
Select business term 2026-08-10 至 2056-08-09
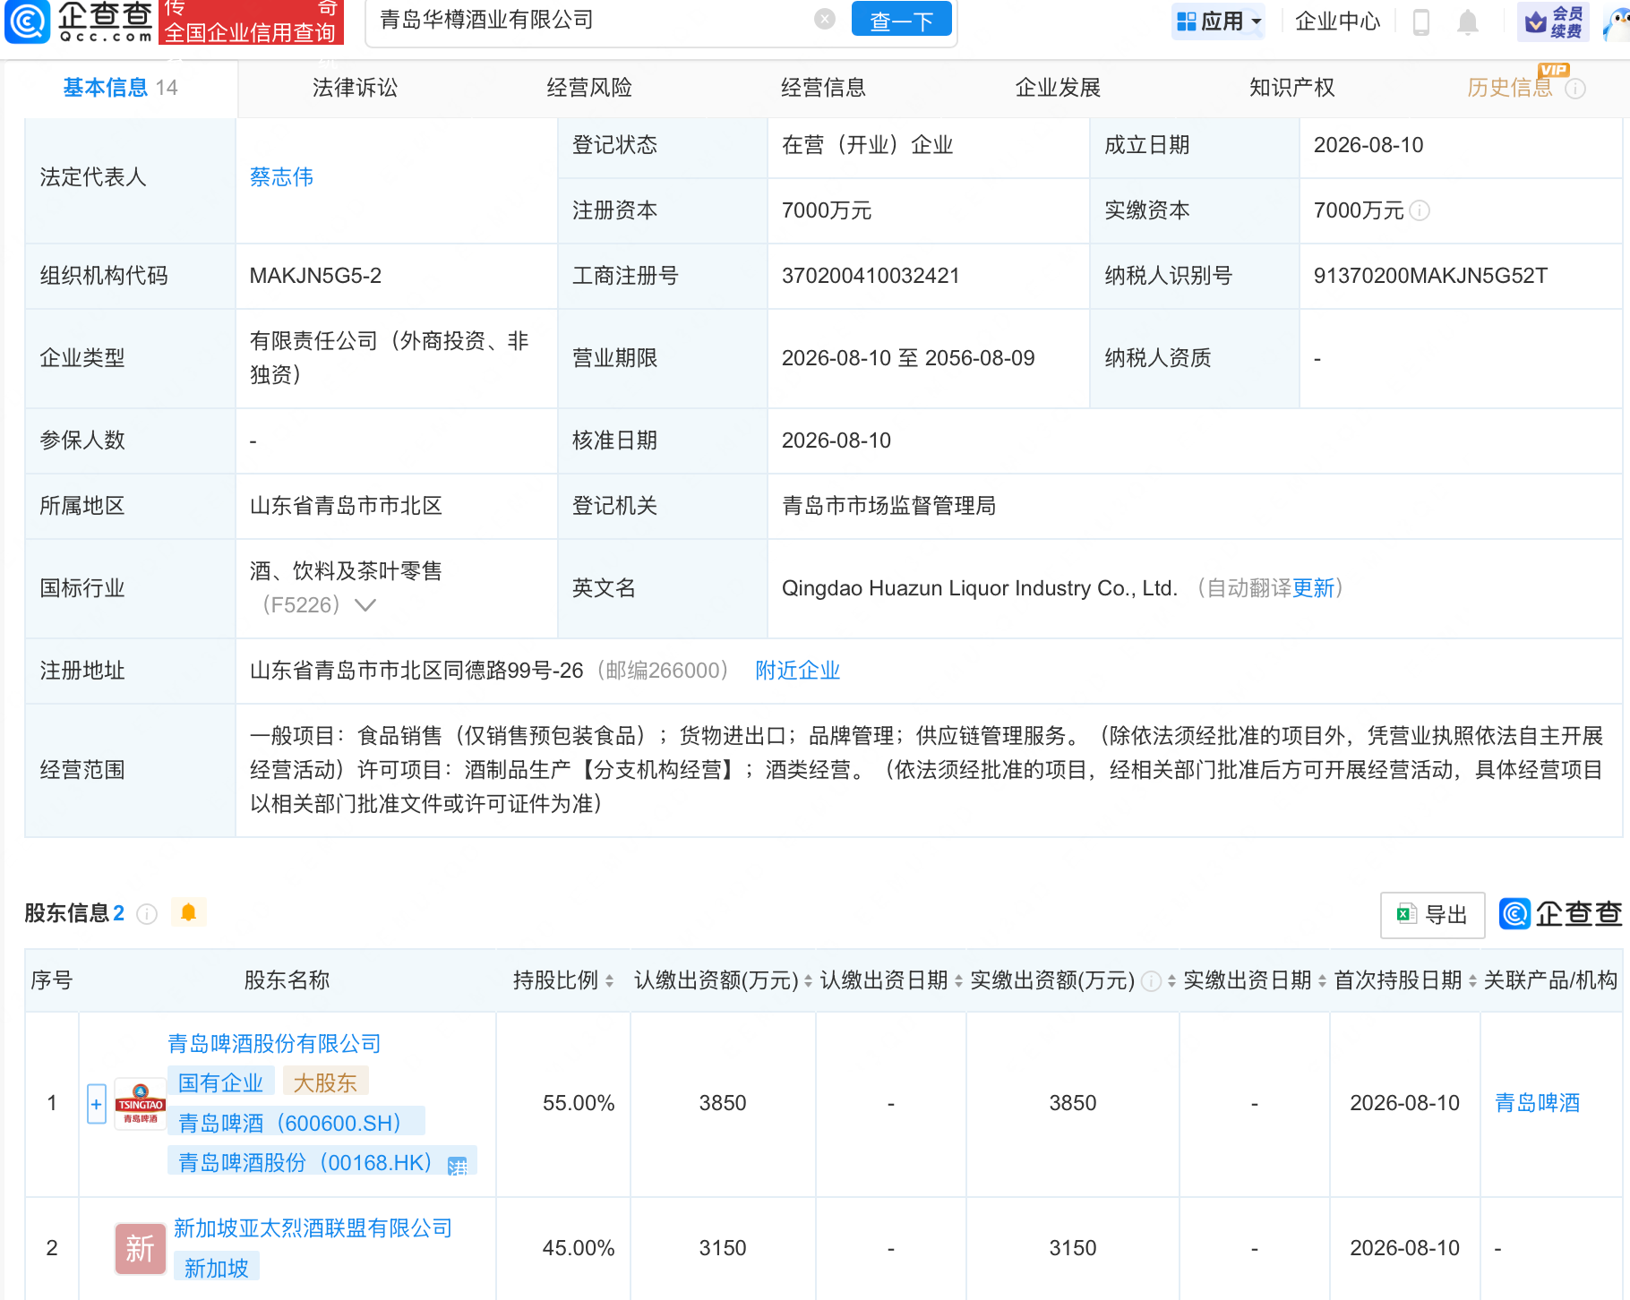(908, 358)
